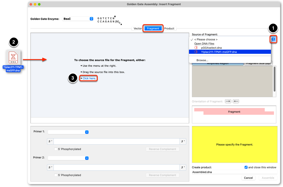Viewport: 283px width, 187px height.
Task: Click SnapGene icon beside YIplac211-TPM1-msGFP.dna menu entry
Action: click(x=196, y=52)
